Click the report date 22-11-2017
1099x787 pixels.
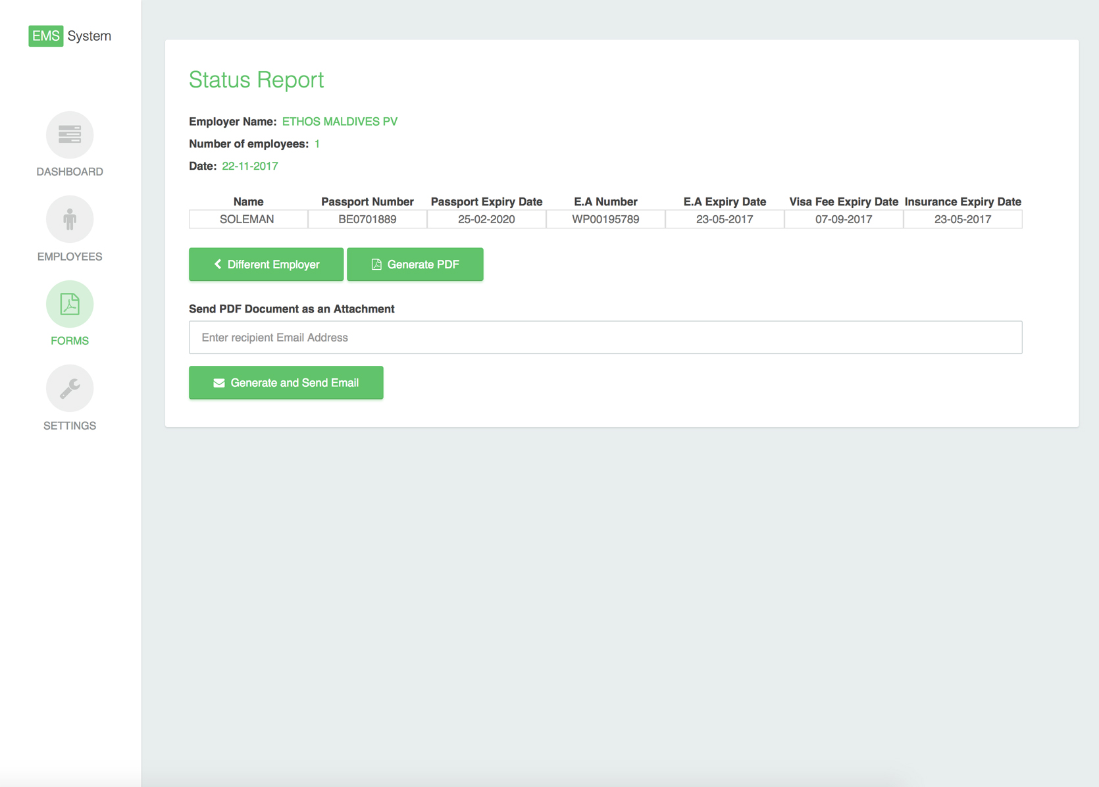(x=250, y=166)
